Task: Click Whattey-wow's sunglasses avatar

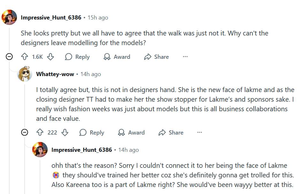Action: pos(25,74)
